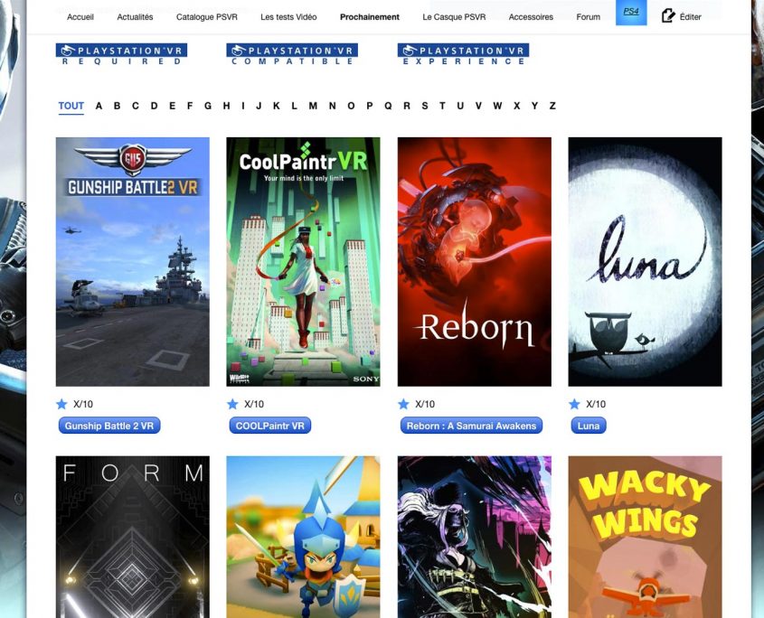
Task: Filter games by letter R
Action: (x=407, y=106)
